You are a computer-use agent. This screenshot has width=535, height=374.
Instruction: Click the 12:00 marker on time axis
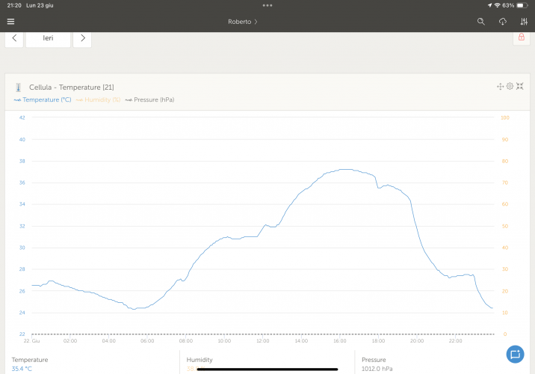point(262,340)
